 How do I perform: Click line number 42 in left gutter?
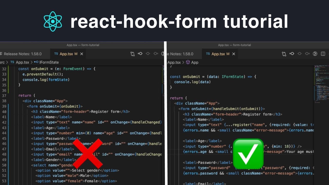4,122
